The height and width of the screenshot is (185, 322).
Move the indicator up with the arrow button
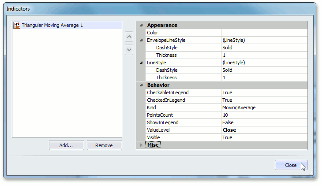(129, 37)
